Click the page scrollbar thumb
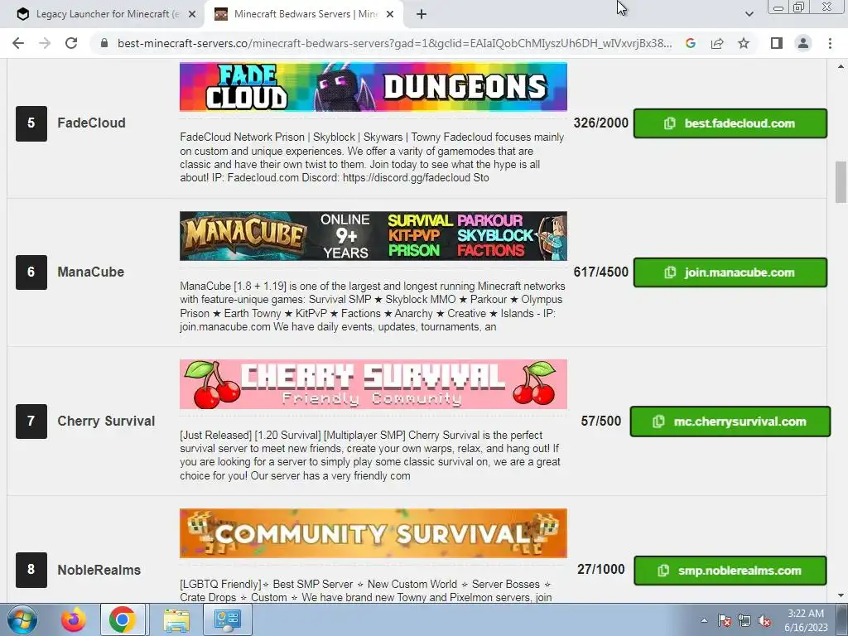Image resolution: width=848 pixels, height=636 pixels. click(841, 182)
